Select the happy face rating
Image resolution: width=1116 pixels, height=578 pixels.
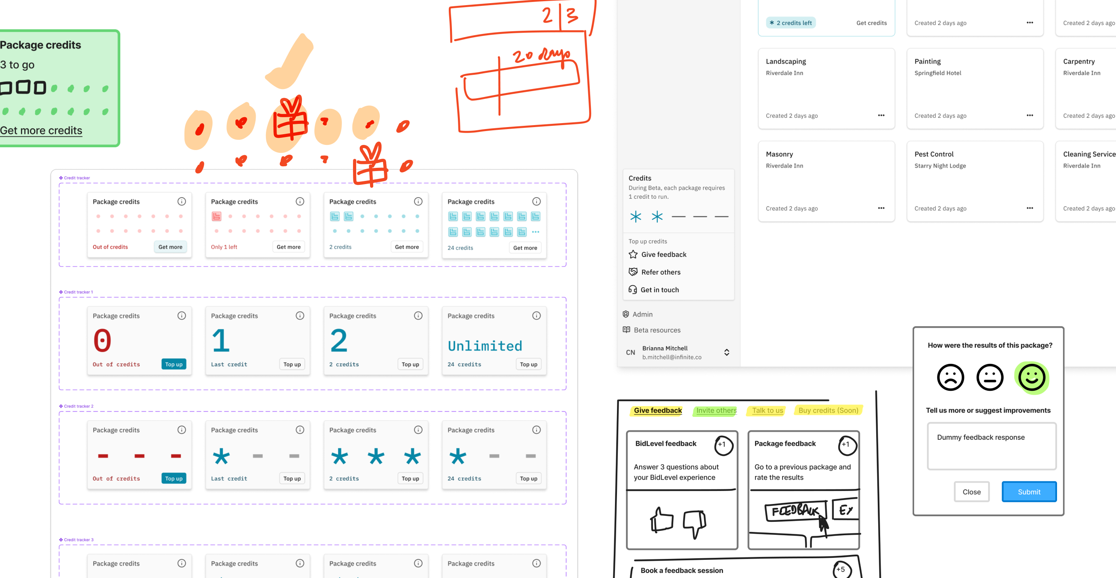[1033, 377]
